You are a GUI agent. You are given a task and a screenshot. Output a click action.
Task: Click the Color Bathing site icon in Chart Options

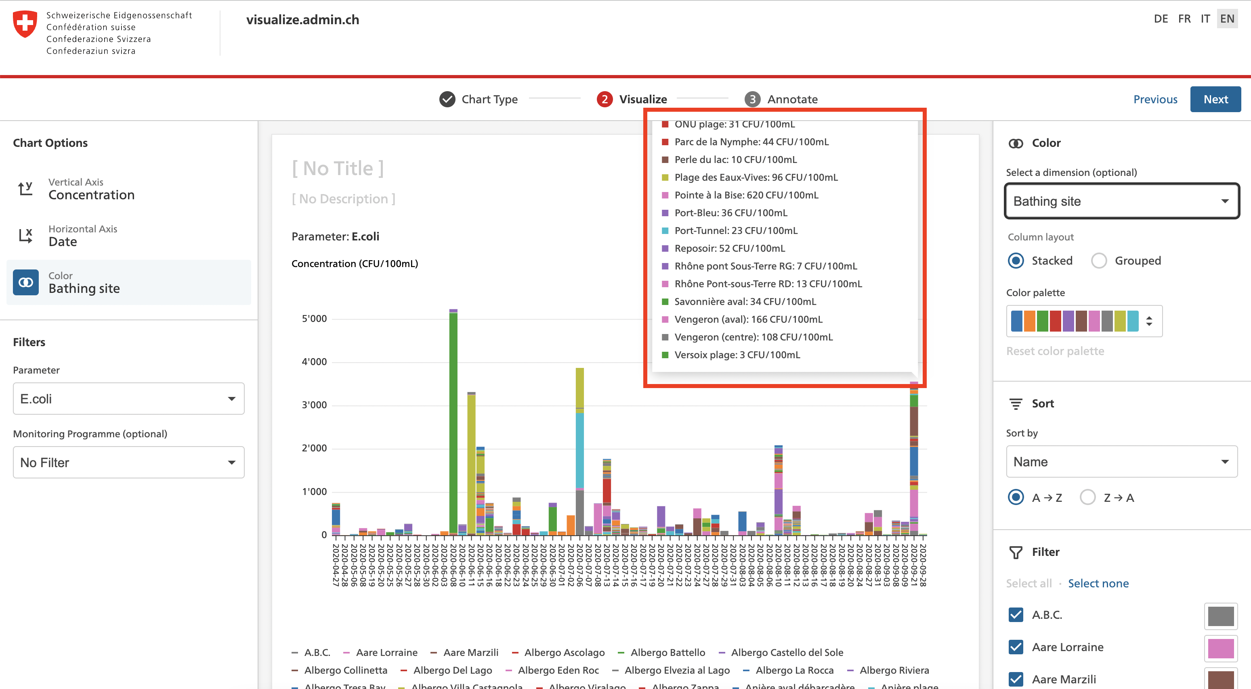pos(25,282)
